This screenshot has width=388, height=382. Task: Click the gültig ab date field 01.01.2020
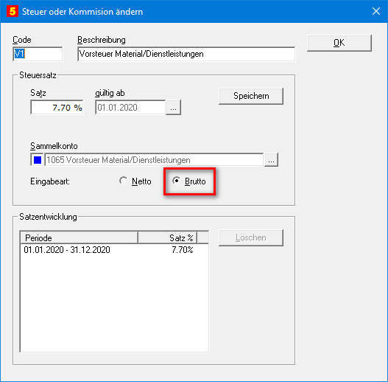tap(130, 108)
